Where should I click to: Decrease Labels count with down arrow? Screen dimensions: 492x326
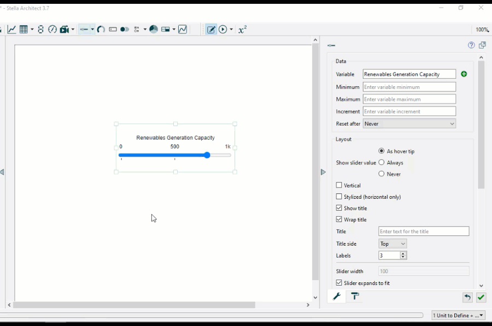(403, 257)
